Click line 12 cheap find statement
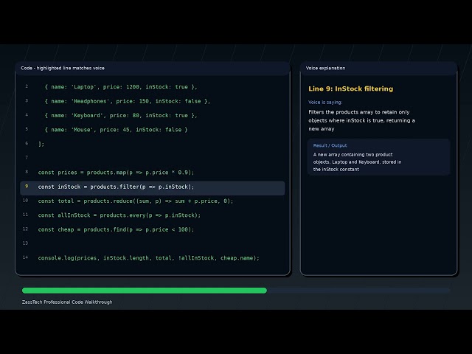The width and height of the screenshot is (472, 354). pos(117,229)
